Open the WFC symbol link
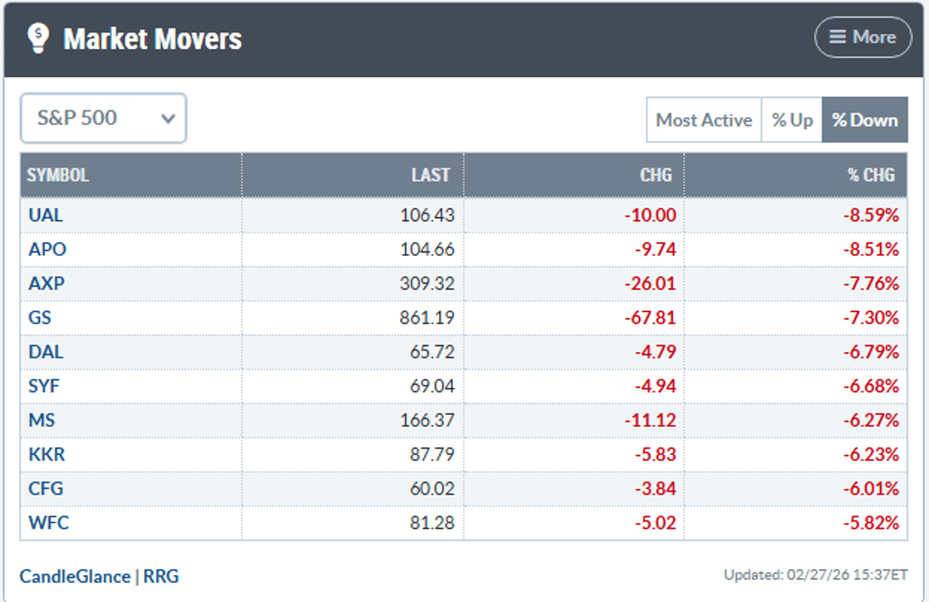 coord(48,522)
